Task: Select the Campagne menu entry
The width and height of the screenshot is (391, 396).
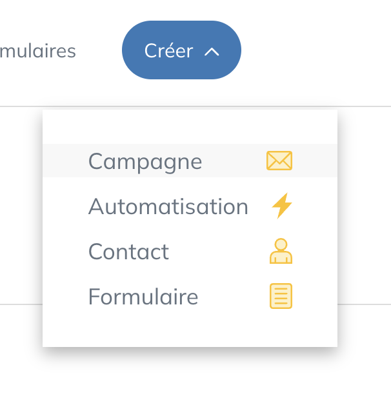Action: pyautogui.click(x=190, y=161)
